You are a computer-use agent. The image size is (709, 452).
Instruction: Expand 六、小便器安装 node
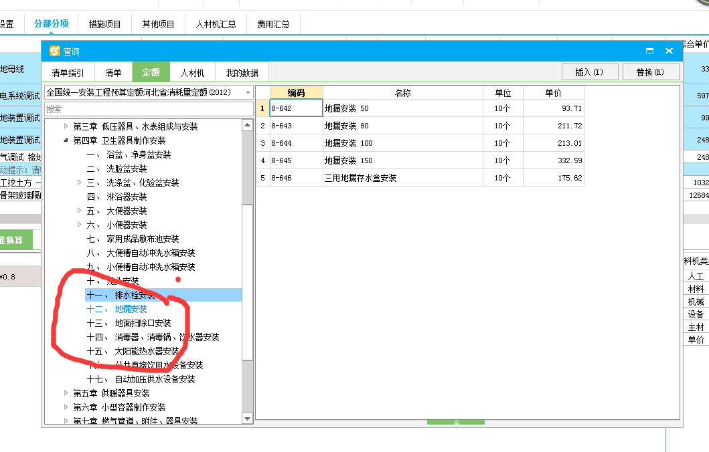click(x=80, y=224)
